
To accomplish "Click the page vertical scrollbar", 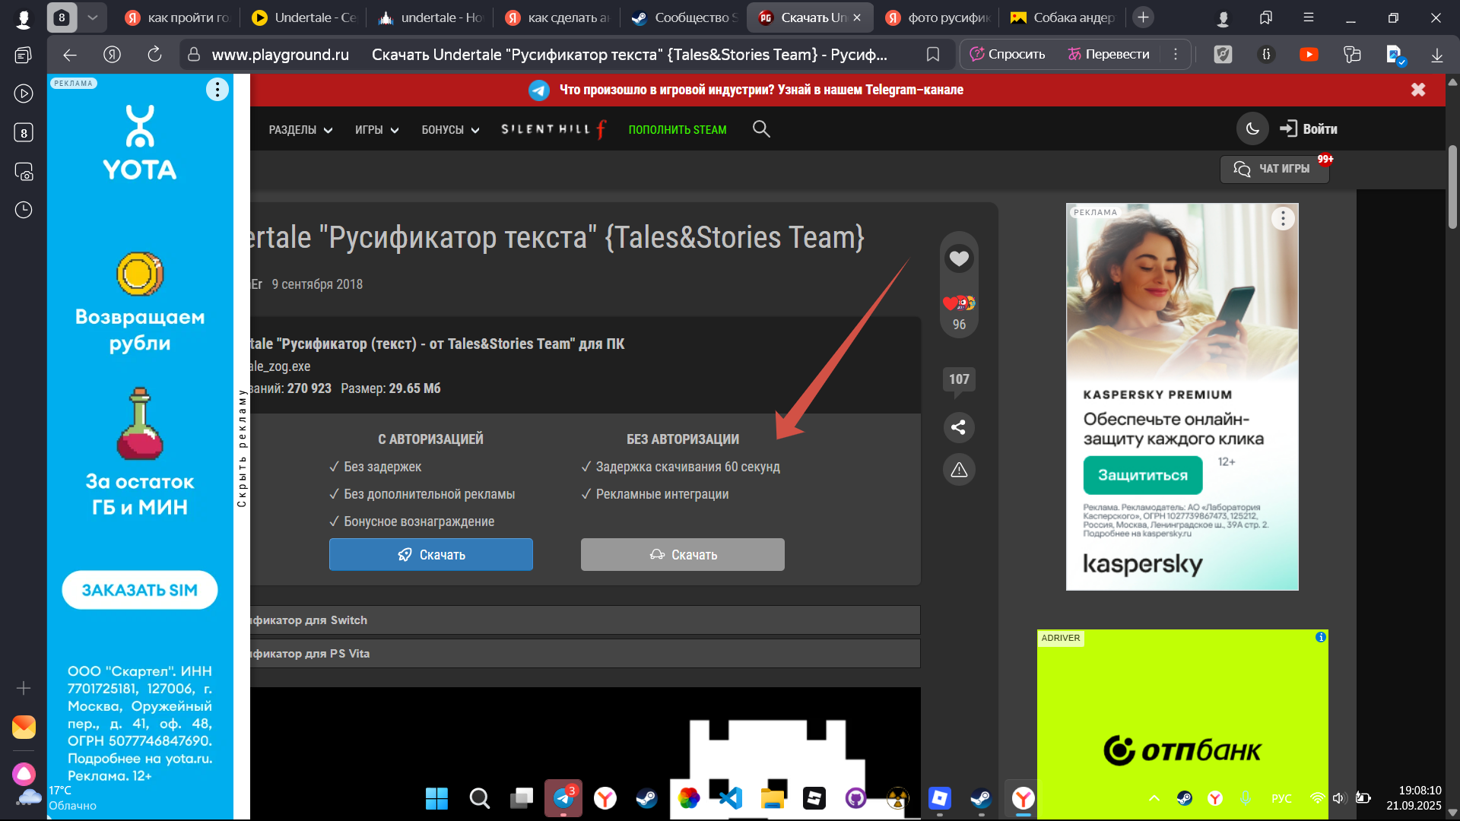I will point(1452,186).
